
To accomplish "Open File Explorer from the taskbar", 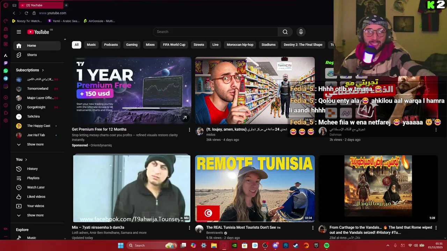I will pos(214,245).
